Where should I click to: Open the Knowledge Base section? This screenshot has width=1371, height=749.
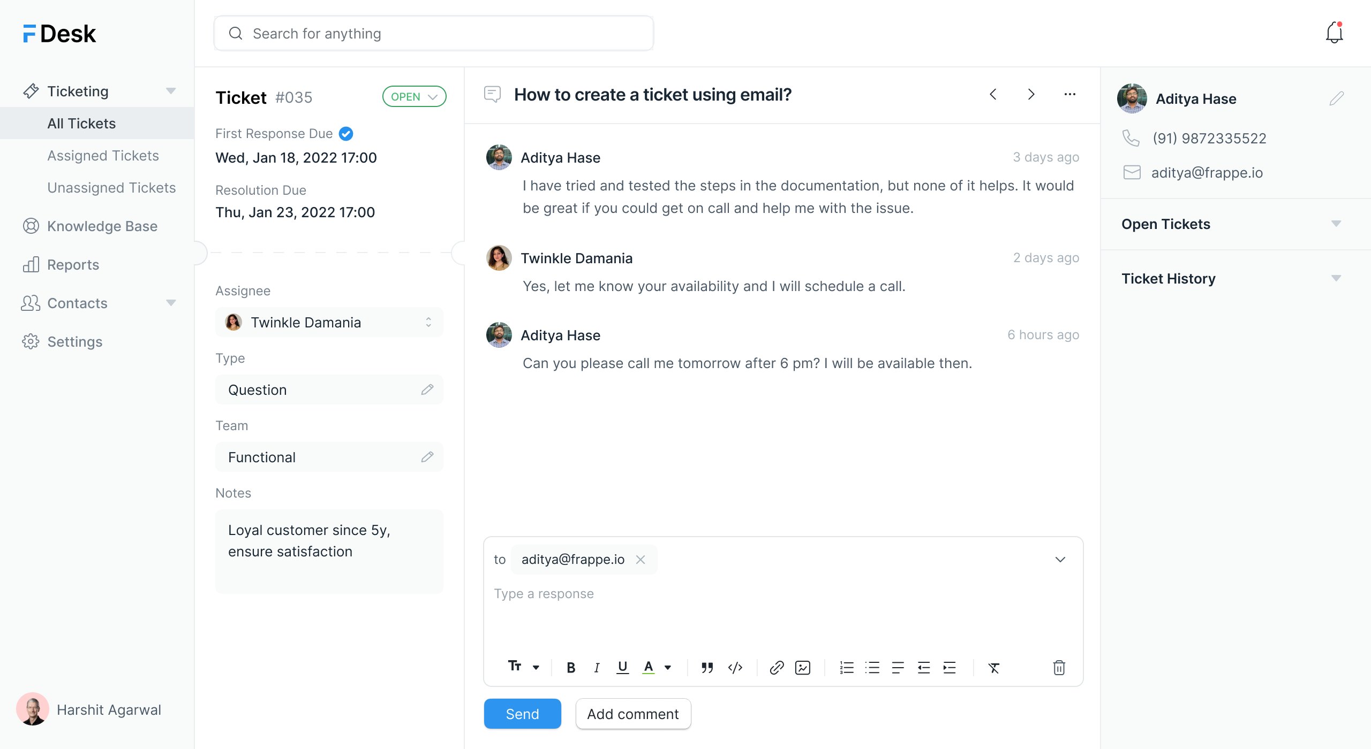(102, 226)
